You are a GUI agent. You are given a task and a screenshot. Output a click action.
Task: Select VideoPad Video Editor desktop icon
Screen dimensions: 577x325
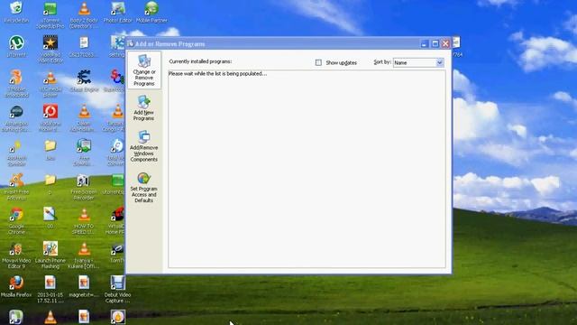[50, 50]
